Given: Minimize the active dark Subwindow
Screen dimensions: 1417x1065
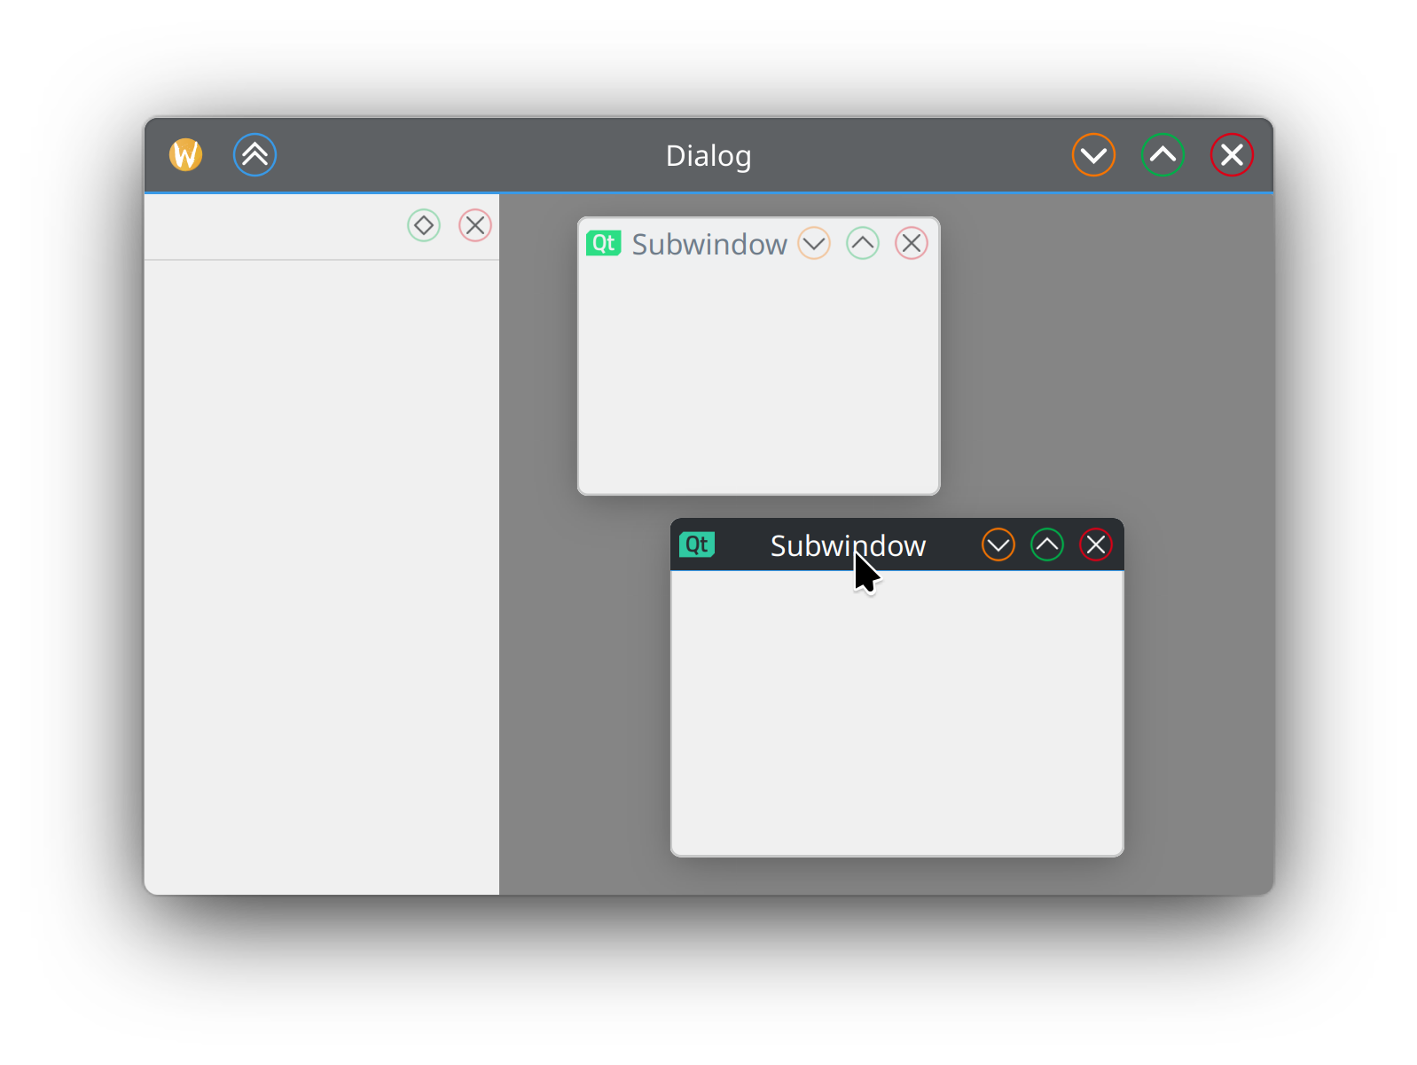Looking at the screenshot, I should click(x=998, y=544).
